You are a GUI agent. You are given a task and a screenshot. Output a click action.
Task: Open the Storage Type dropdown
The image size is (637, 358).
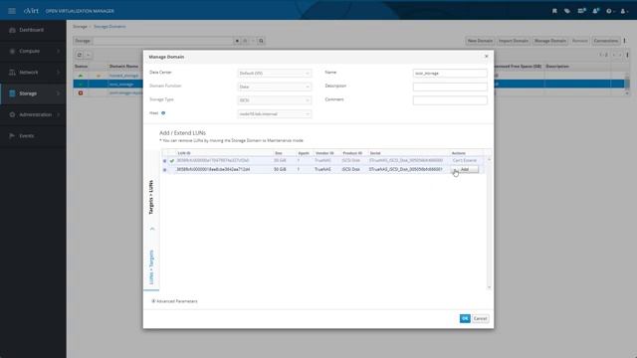click(275, 100)
